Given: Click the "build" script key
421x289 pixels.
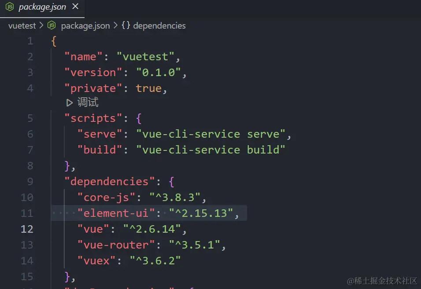Looking at the screenshot, I should coord(100,150).
